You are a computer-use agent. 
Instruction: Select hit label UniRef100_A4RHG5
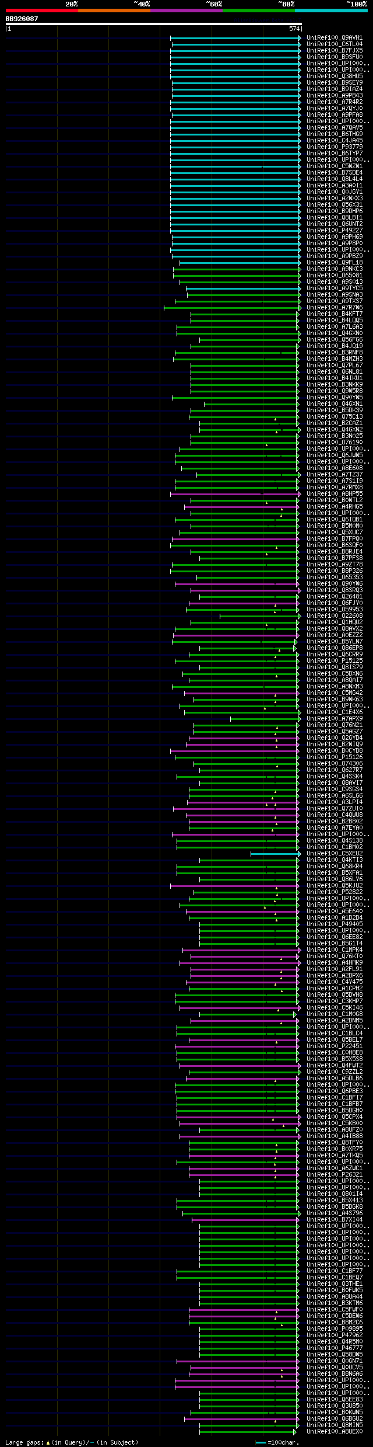pyautogui.click(x=335, y=506)
